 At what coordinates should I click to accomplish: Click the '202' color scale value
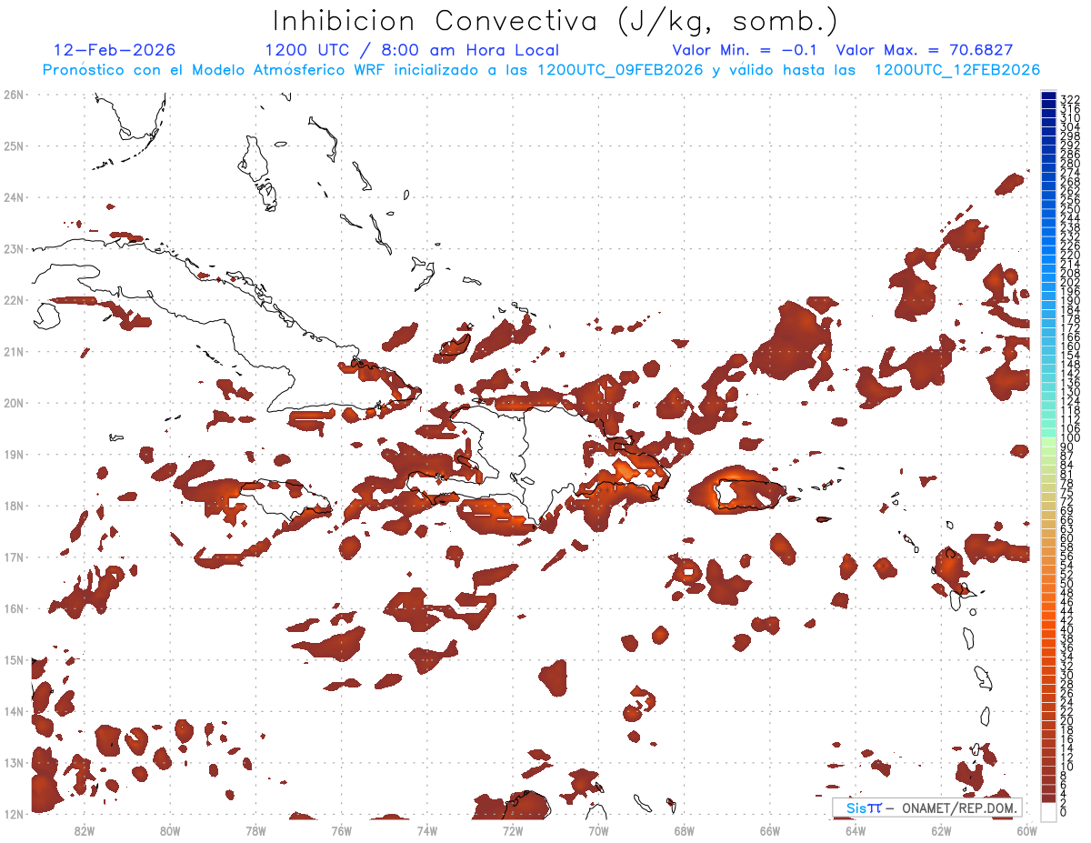(x=1070, y=282)
